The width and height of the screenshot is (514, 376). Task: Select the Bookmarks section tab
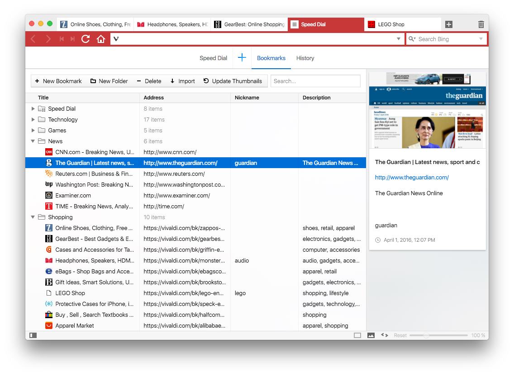click(271, 58)
